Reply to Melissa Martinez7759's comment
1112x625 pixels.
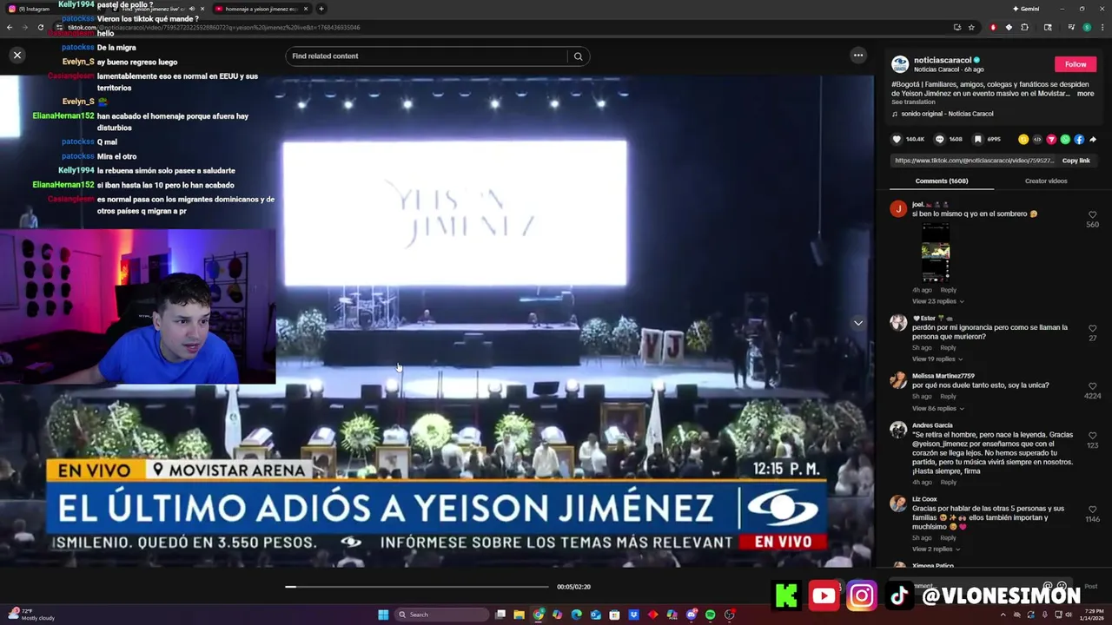(x=948, y=397)
